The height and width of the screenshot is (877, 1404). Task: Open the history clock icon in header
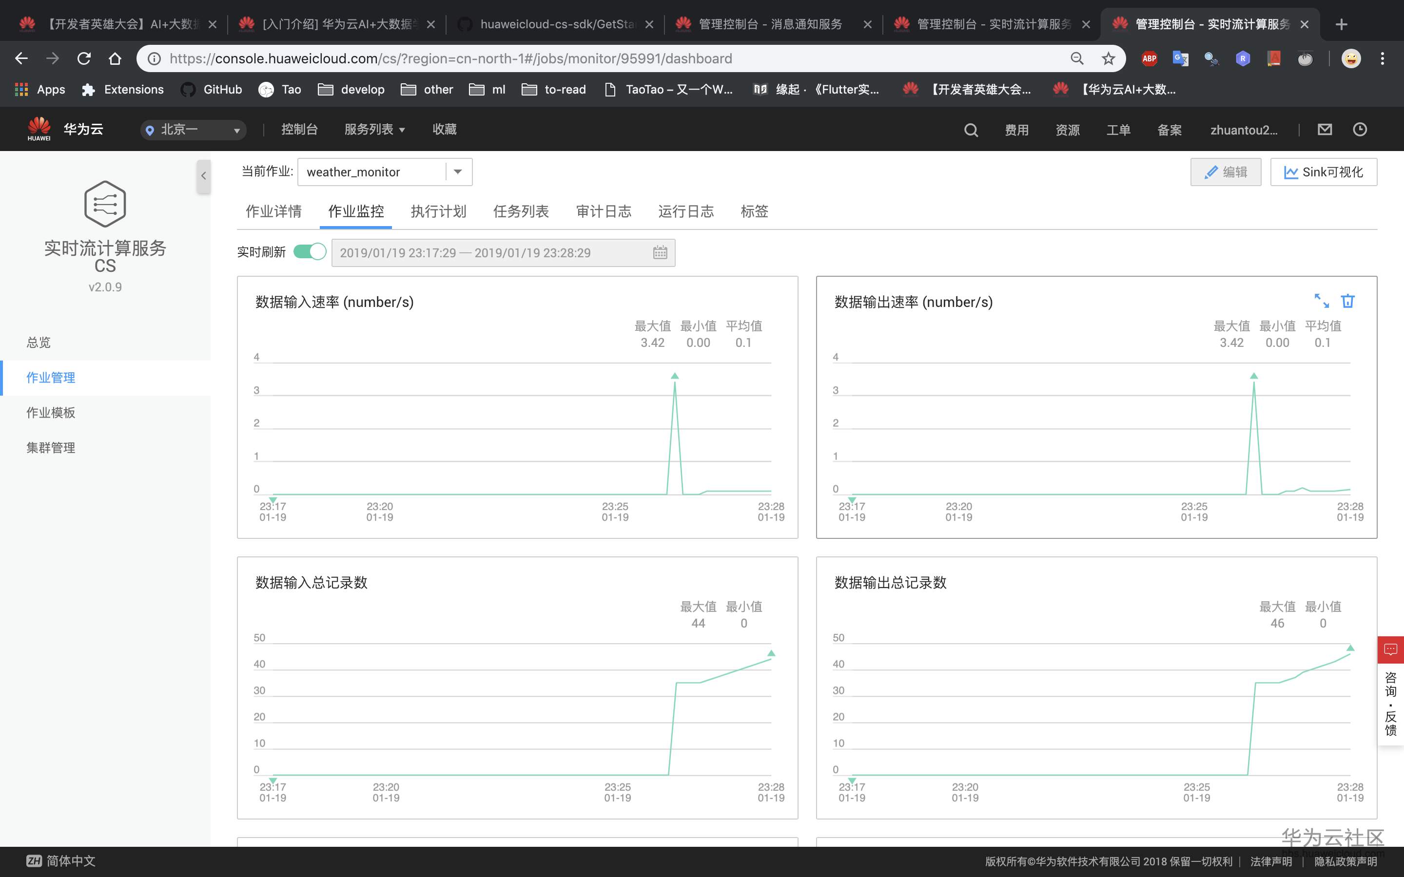pos(1359,129)
